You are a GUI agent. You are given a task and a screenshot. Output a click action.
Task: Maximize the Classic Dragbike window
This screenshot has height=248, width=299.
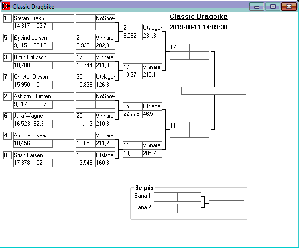click(x=273, y=7)
